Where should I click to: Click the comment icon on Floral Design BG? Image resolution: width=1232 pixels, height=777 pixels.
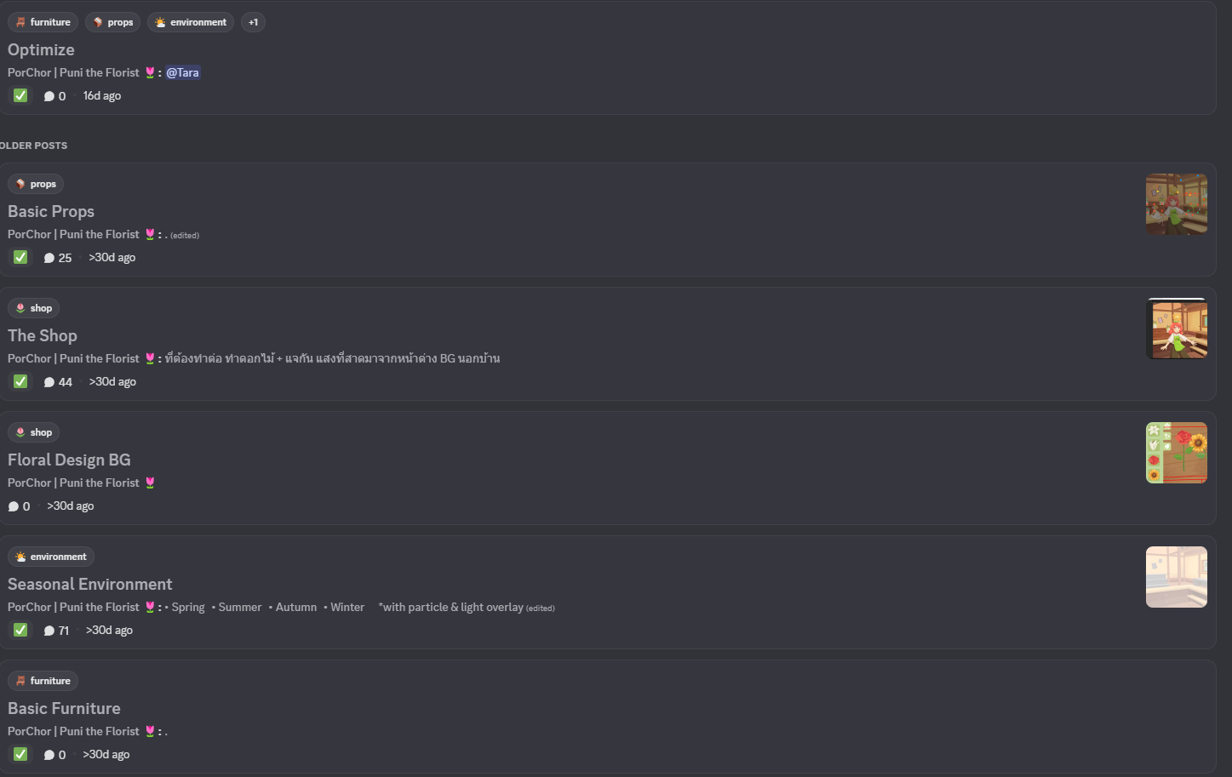pos(14,506)
